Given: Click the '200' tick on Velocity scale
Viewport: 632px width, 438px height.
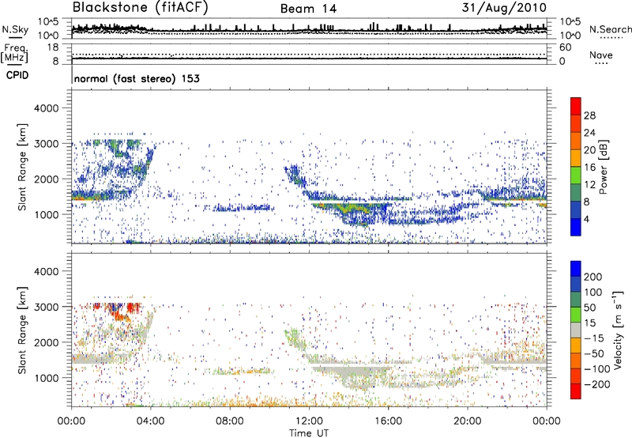Looking at the screenshot, I should [x=593, y=277].
